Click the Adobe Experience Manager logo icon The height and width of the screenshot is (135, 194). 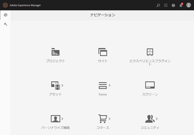click(5, 5)
